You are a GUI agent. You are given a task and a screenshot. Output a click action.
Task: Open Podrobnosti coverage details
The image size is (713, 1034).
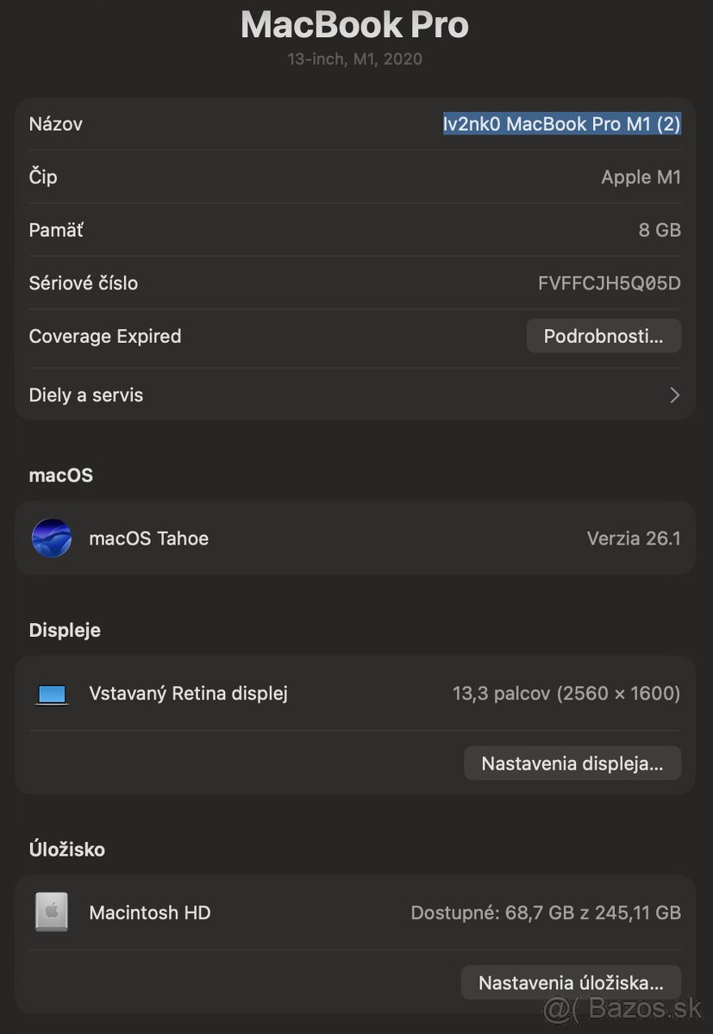pos(603,336)
